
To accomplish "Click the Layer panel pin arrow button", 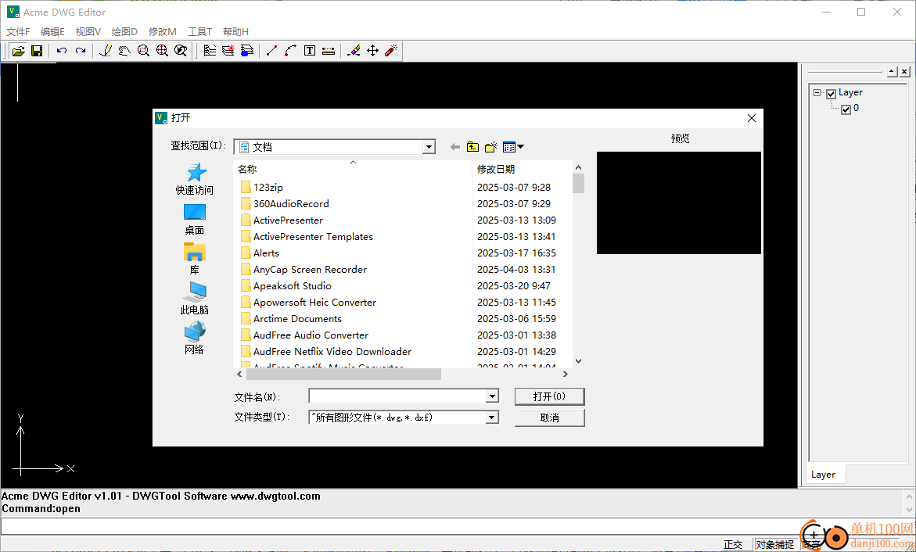I will [892, 72].
